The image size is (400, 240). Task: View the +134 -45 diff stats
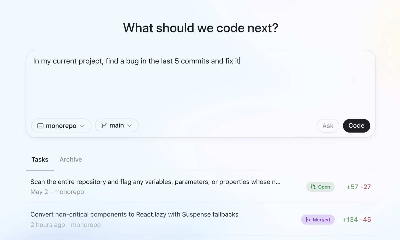click(x=357, y=220)
